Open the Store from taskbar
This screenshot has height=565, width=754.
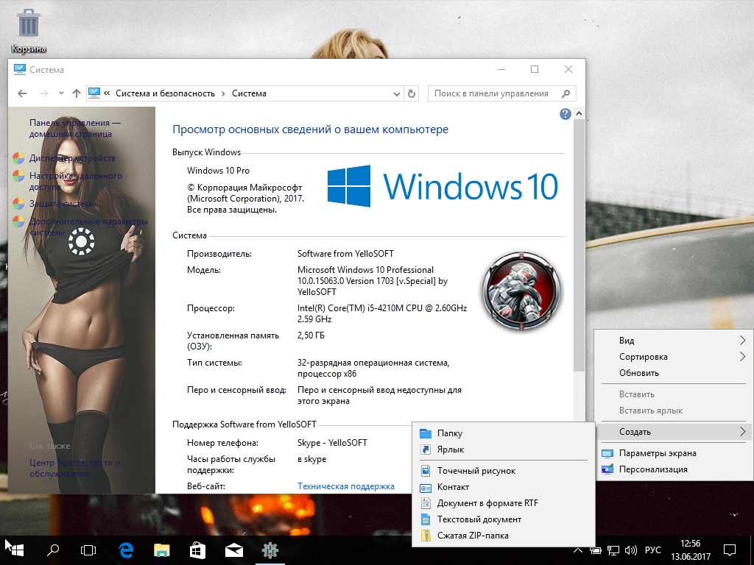(197, 550)
